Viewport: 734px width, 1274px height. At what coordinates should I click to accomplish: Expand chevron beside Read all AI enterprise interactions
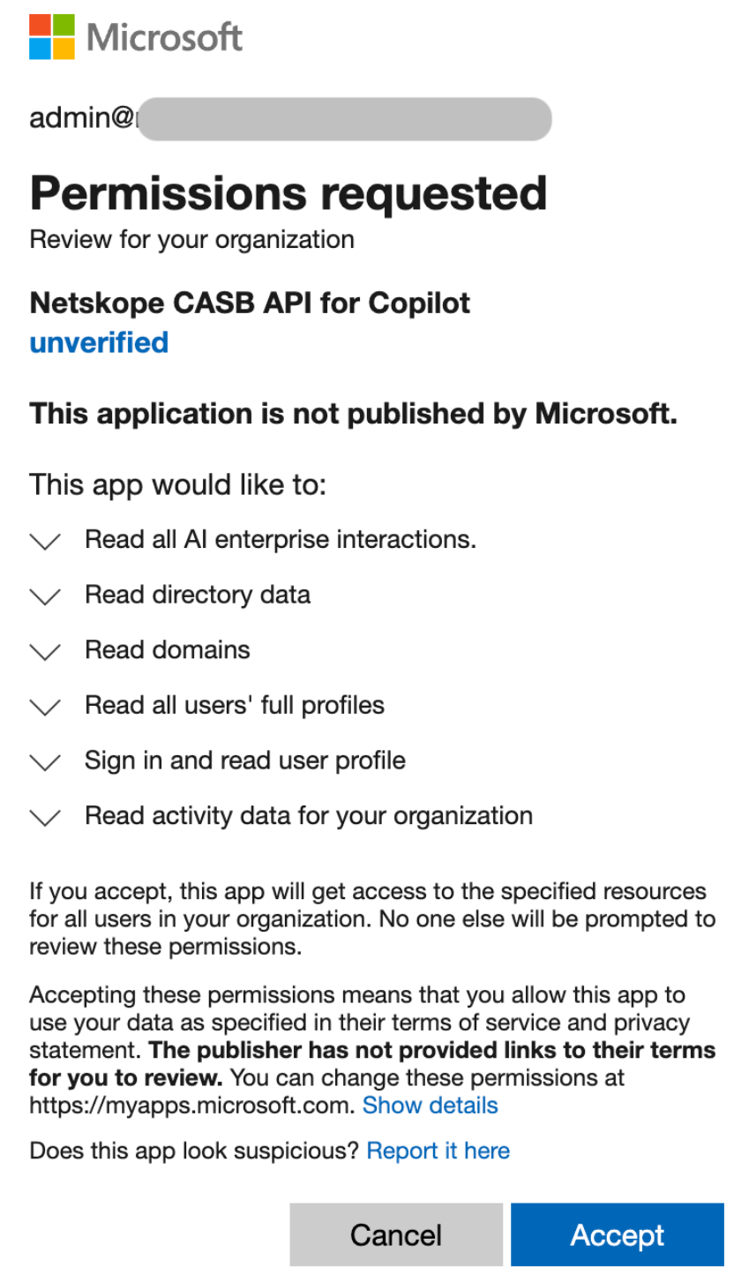pyautogui.click(x=45, y=542)
